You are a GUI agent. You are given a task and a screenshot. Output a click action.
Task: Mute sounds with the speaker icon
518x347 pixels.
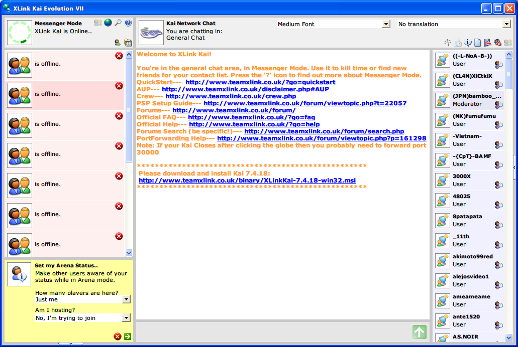(x=497, y=43)
